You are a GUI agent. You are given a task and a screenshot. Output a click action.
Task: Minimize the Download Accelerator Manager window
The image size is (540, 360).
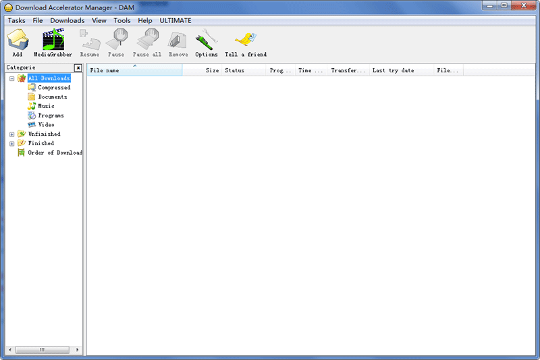click(x=489, y=6)
